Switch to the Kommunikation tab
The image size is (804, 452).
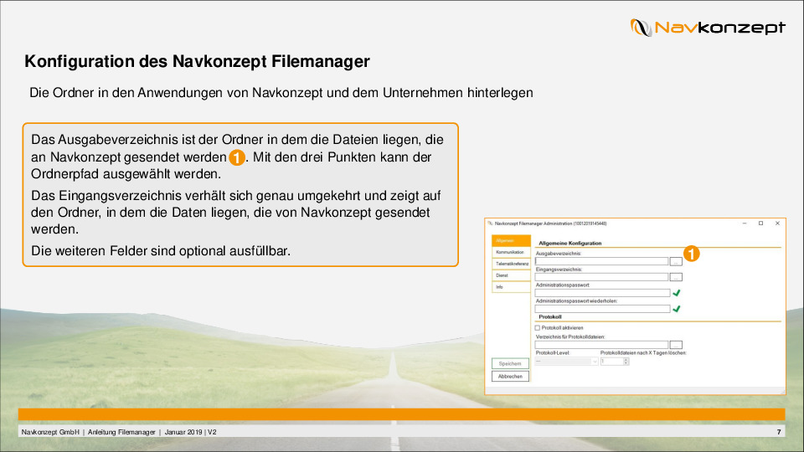tap(509, 252)
